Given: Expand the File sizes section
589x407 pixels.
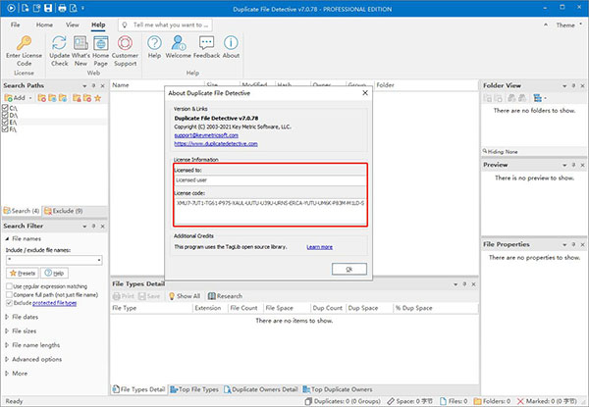Looking at the screenshot, I should click(7, 331).
